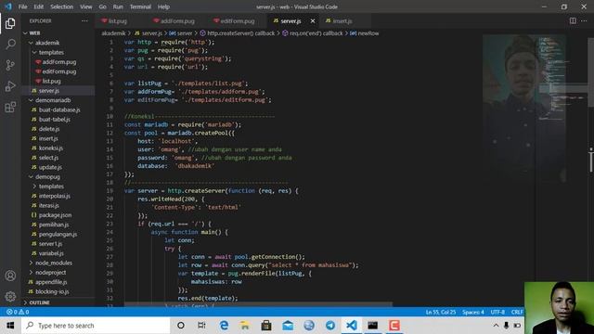Close the server.js tab
Screen dimensions: 594x334
click(313, 20)
